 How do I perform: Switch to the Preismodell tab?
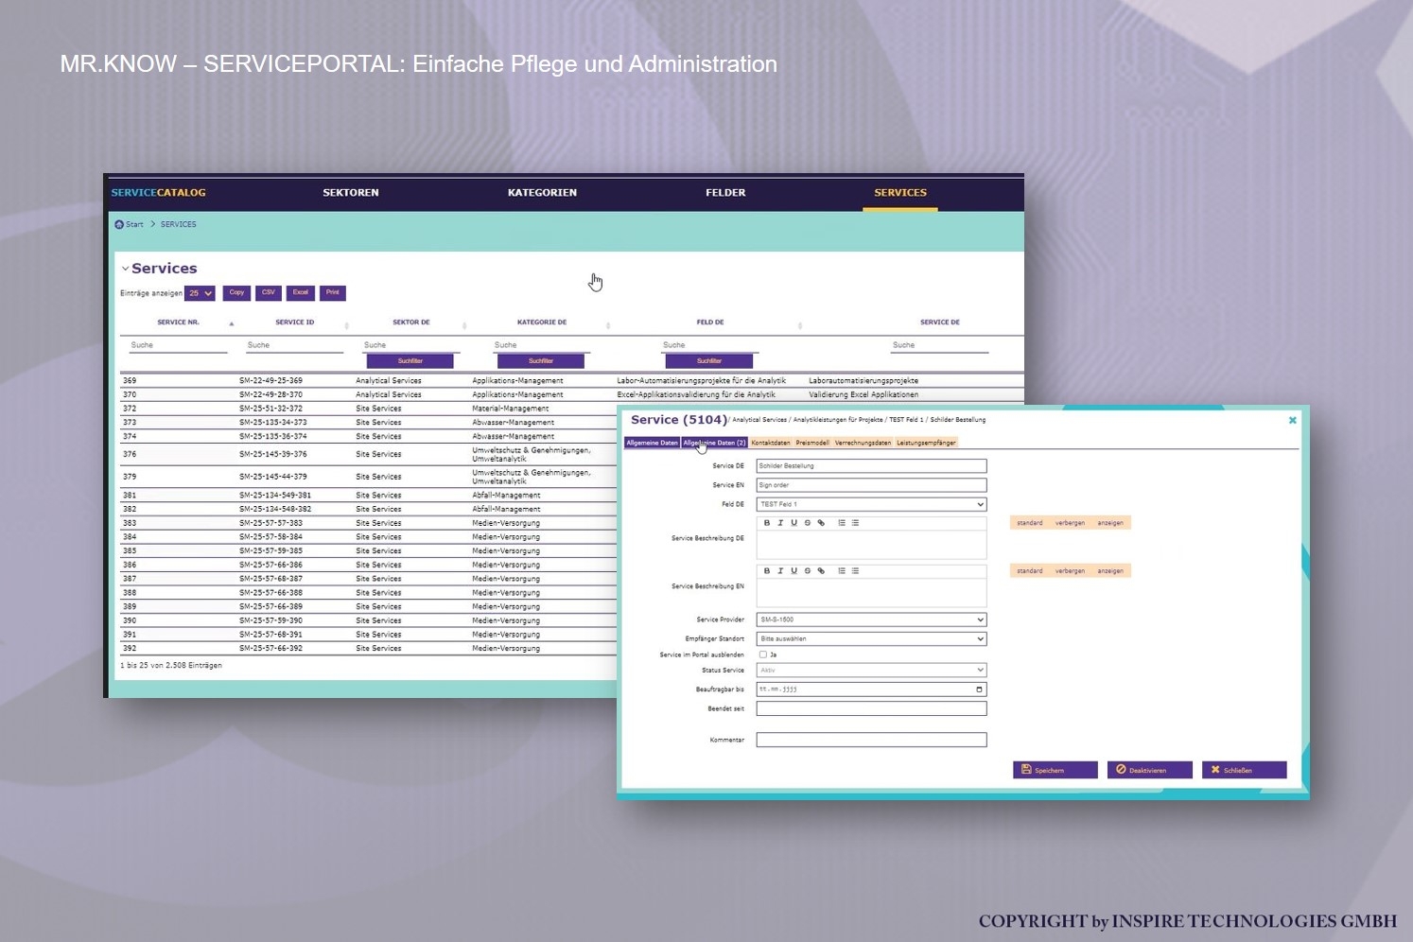click(812, 443)
